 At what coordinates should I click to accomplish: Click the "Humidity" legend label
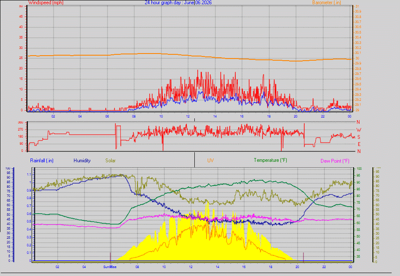point(82,161)
